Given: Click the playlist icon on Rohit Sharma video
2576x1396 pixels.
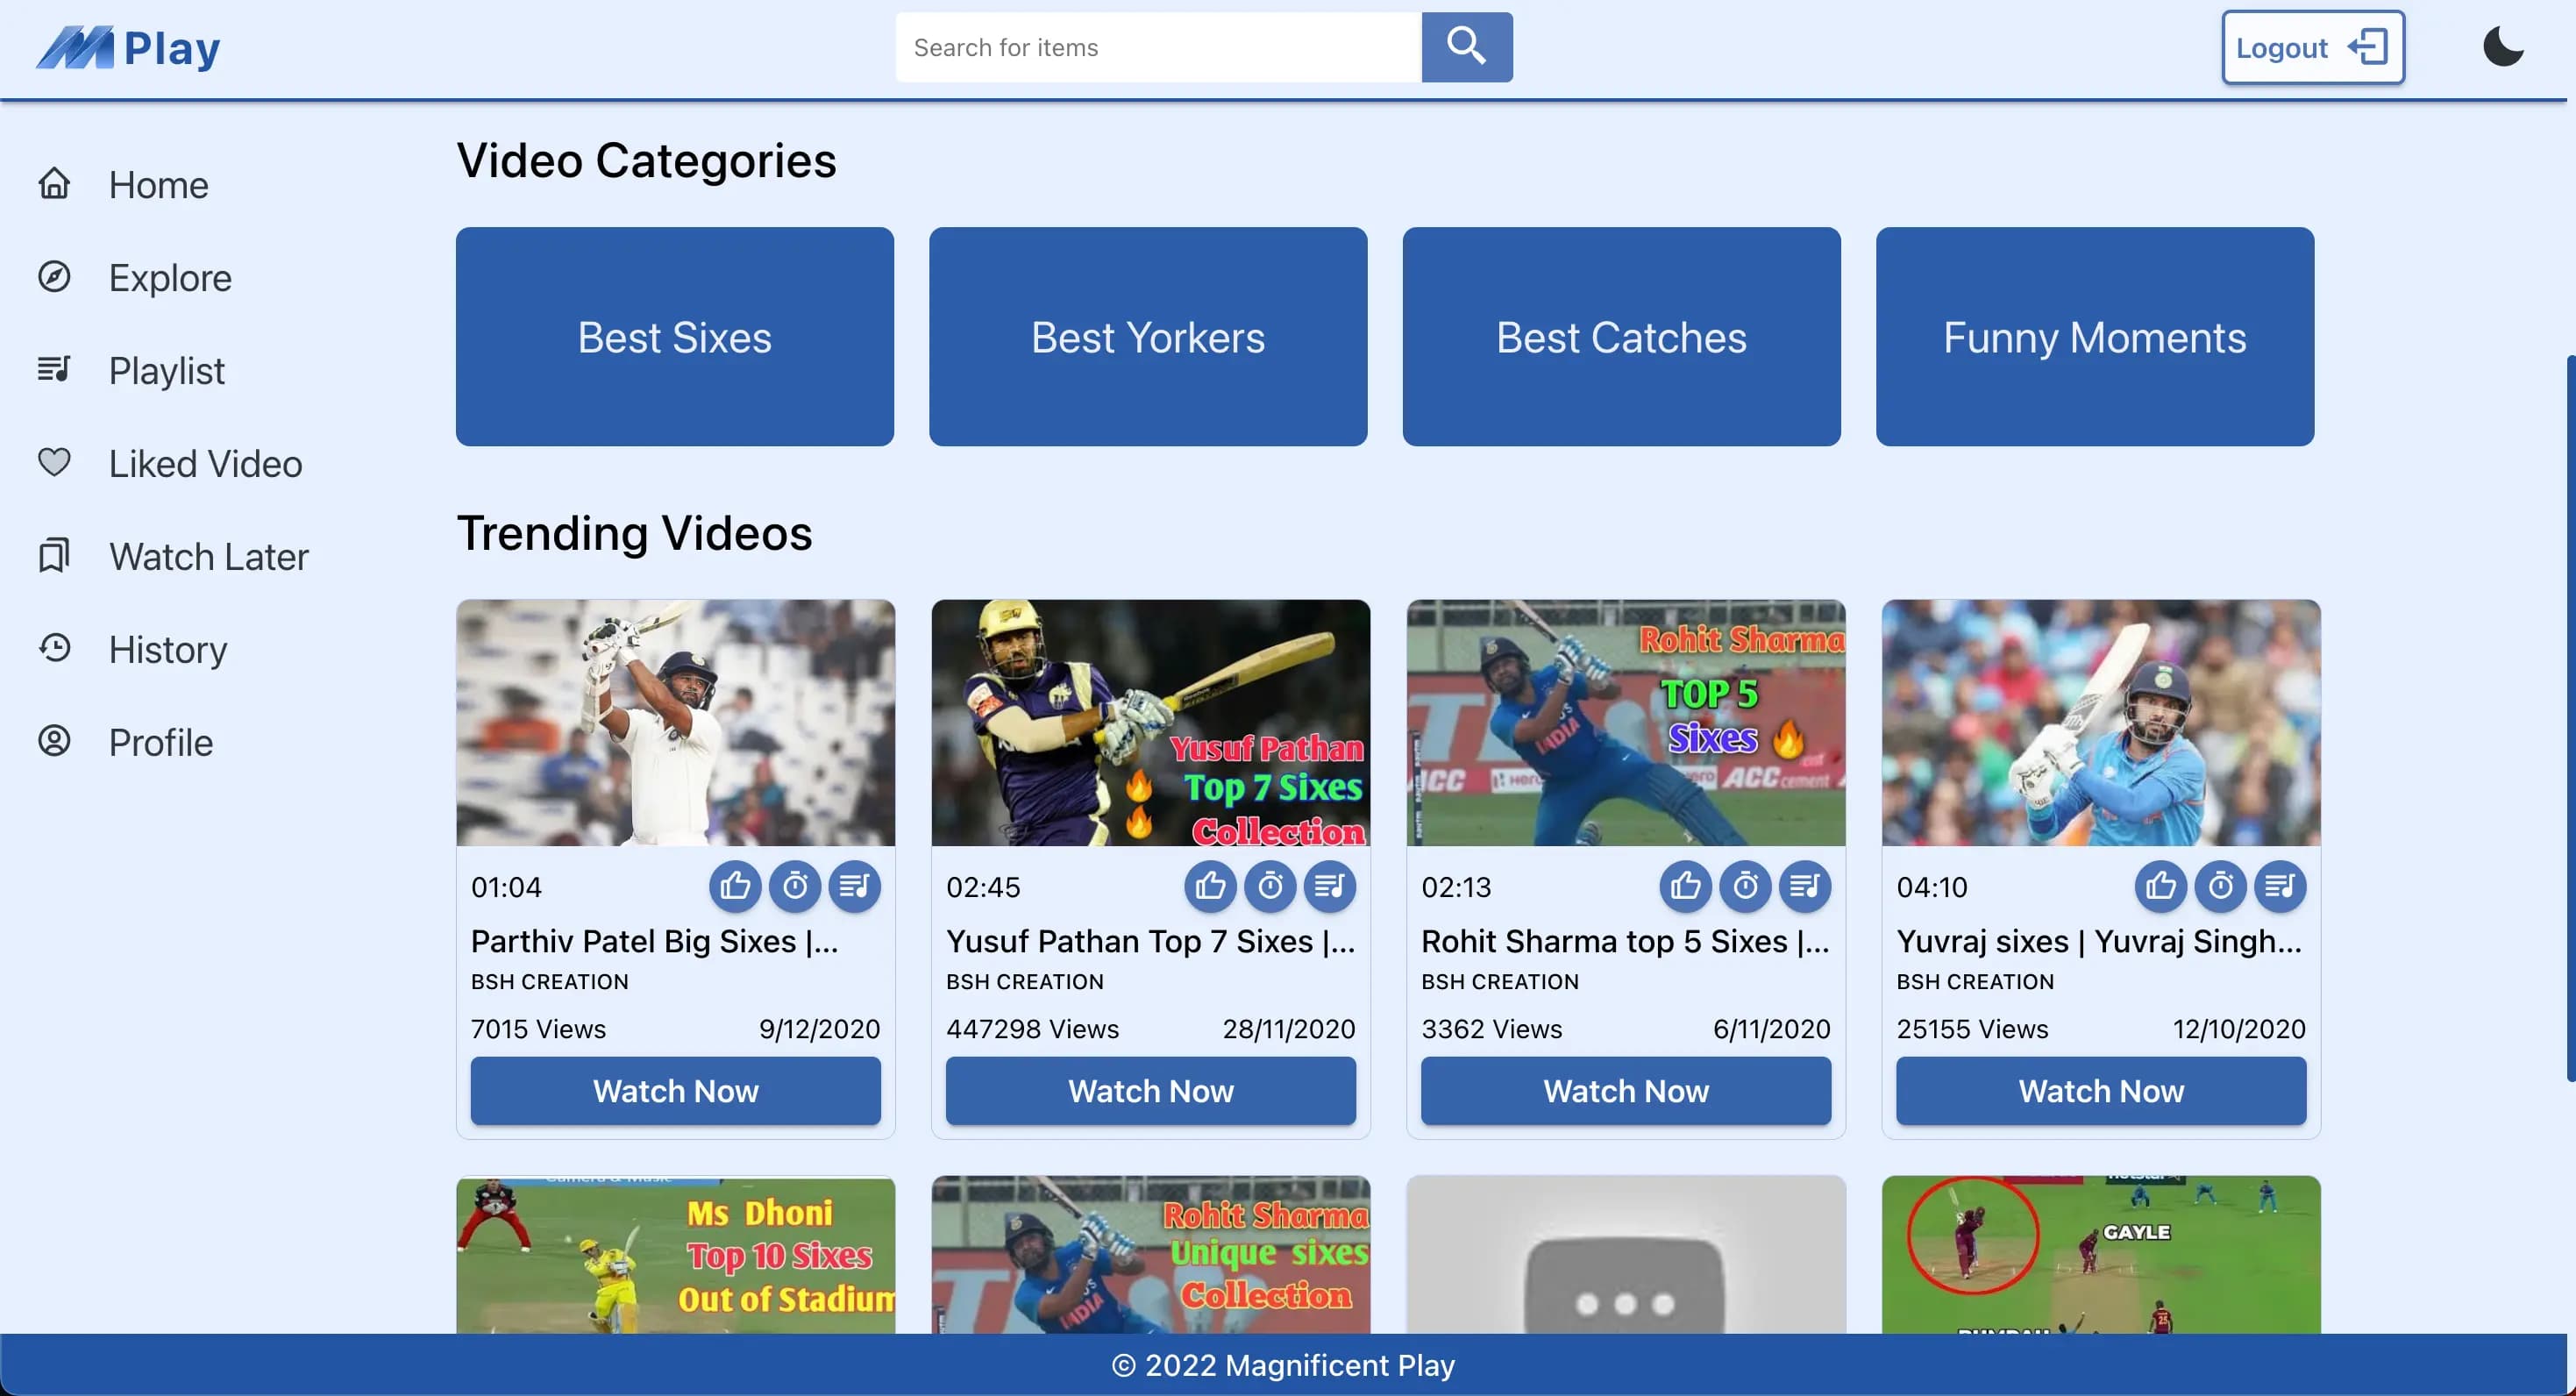Looking at the screenshot, I should [1804, 886].
